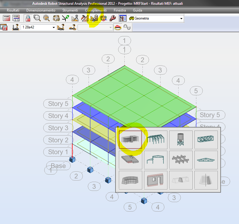Image resolution: width=239 pixels, height=224 pixels.
Task: Click the Story 3 level label
Action: tap(58, 128)
